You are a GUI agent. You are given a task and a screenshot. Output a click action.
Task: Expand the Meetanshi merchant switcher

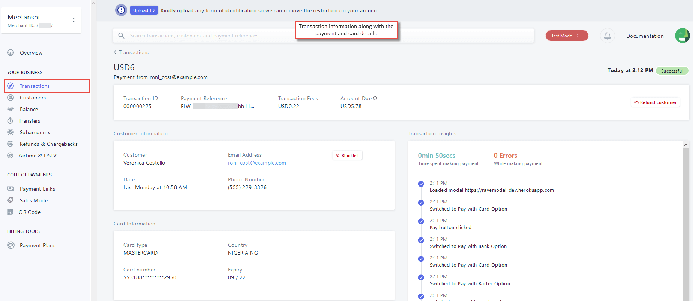(73, 20)
